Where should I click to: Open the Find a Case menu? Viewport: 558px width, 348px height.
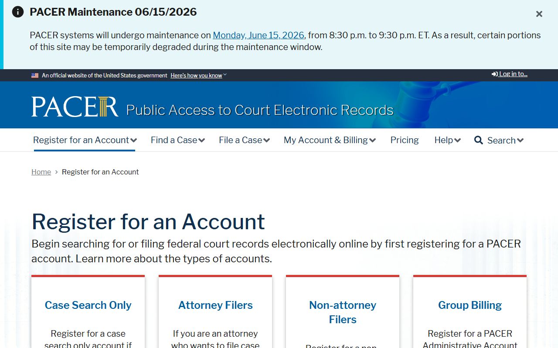[x=178, y=140]
